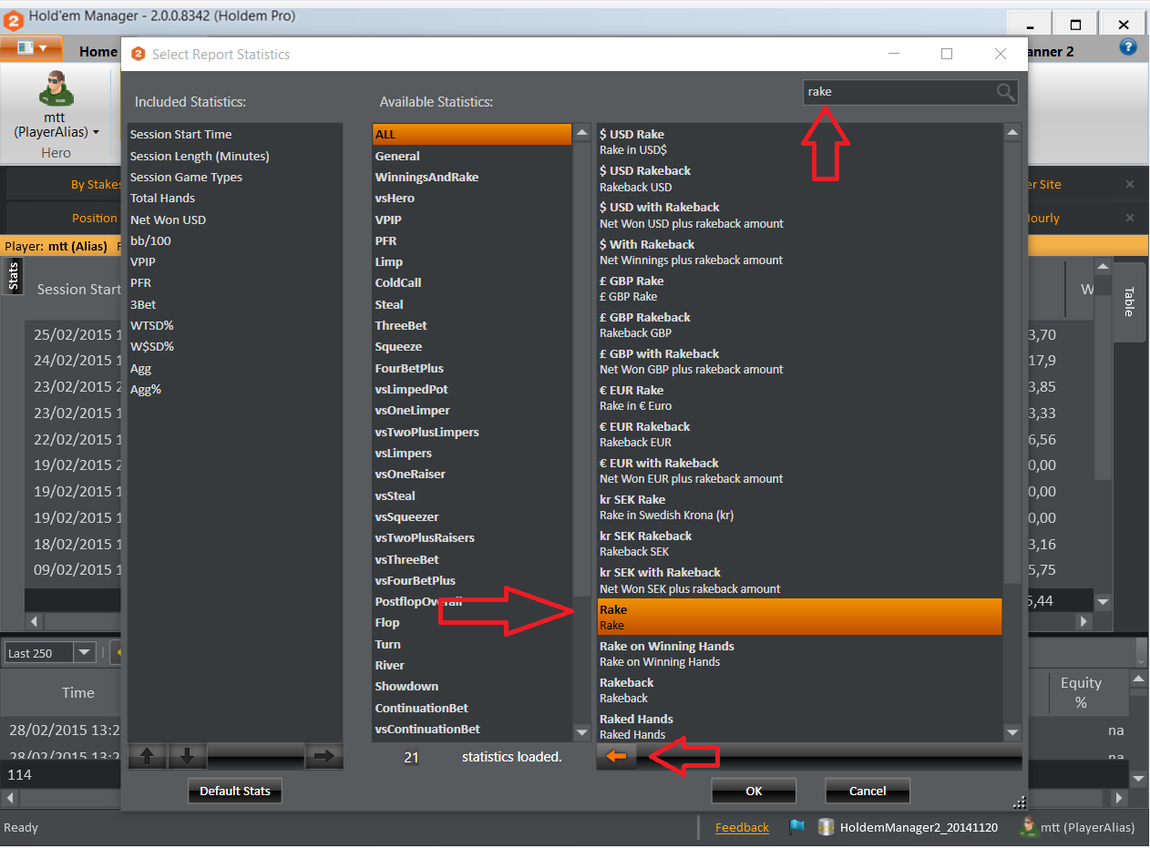Open the mtt (PlayerAlias) hero dropdown

click(56, 125)
